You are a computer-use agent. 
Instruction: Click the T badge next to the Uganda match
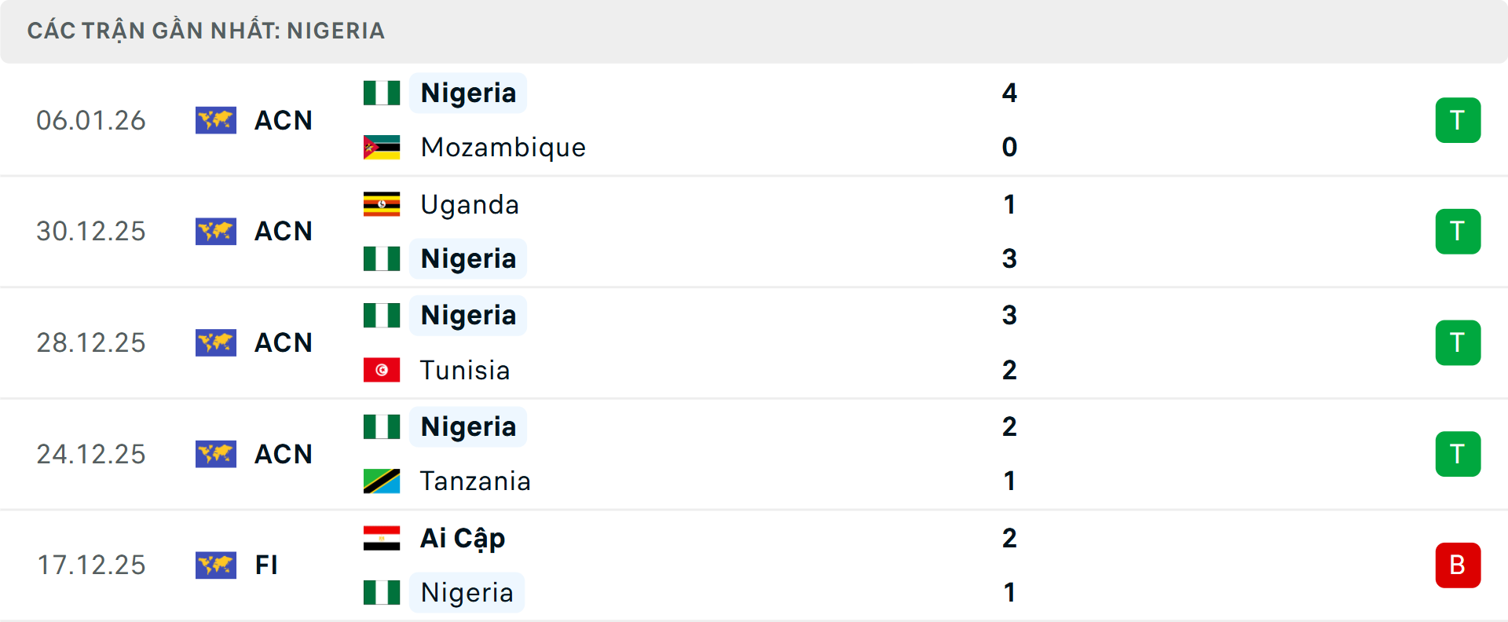click(1458, 231)
